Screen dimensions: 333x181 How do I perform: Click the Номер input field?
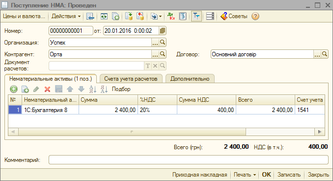coord(71,31)
